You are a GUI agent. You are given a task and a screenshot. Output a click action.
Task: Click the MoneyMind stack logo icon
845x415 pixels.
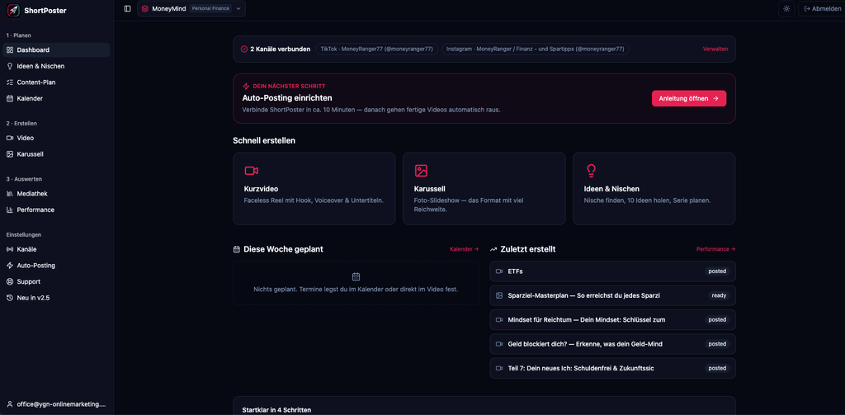point(145,8)
